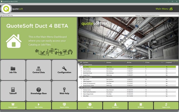Click the Request Support phone button
179x112 pixels.
pos(13,106)
